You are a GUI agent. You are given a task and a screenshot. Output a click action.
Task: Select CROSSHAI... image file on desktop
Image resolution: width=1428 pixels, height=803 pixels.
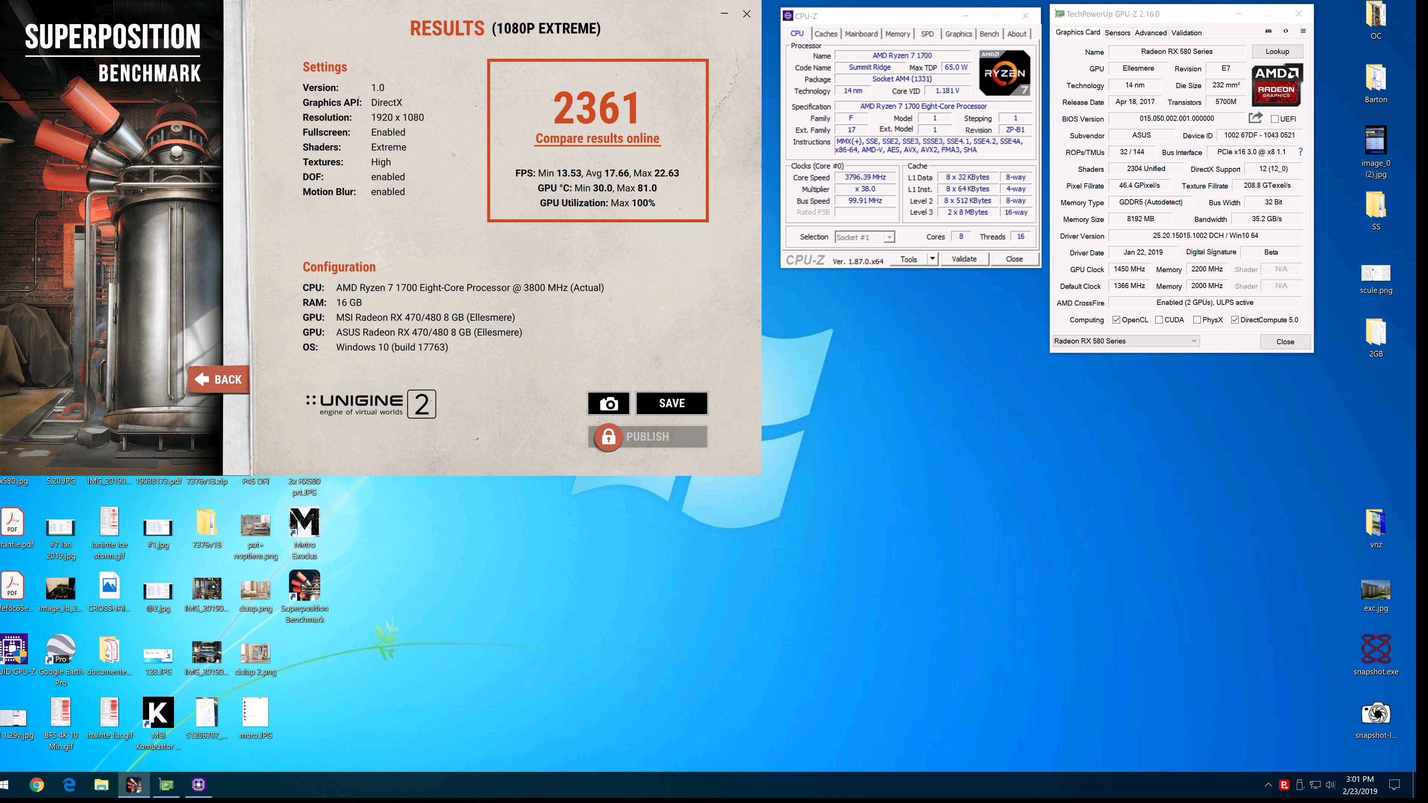pos(109,592)
